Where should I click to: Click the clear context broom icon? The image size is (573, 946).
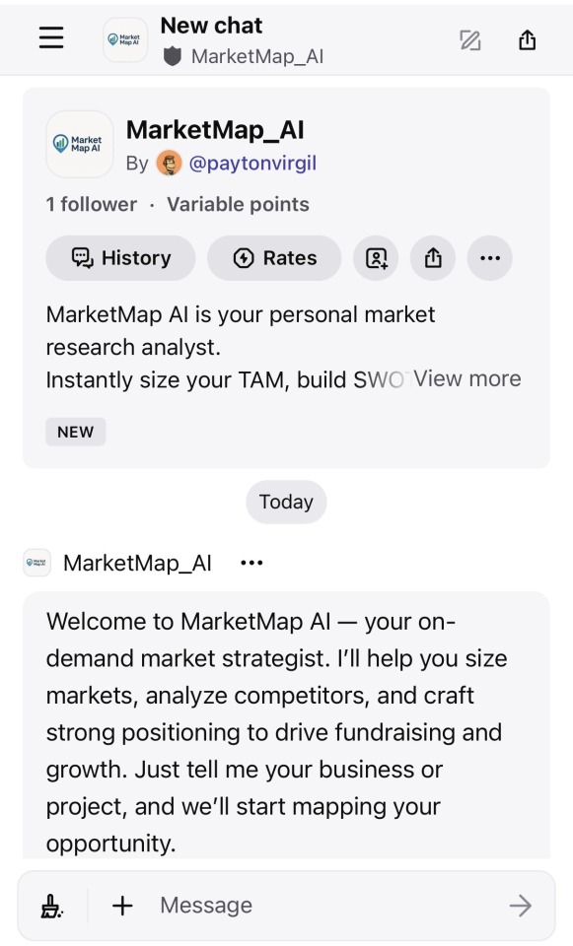click(x=52, y=906)
